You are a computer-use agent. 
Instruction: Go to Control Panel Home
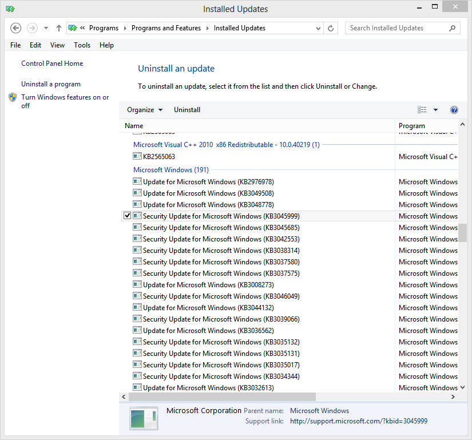[52, 64]
